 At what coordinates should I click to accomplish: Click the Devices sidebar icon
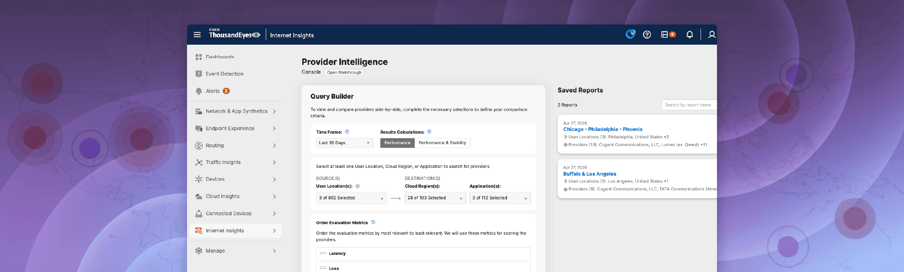(199, 179)
